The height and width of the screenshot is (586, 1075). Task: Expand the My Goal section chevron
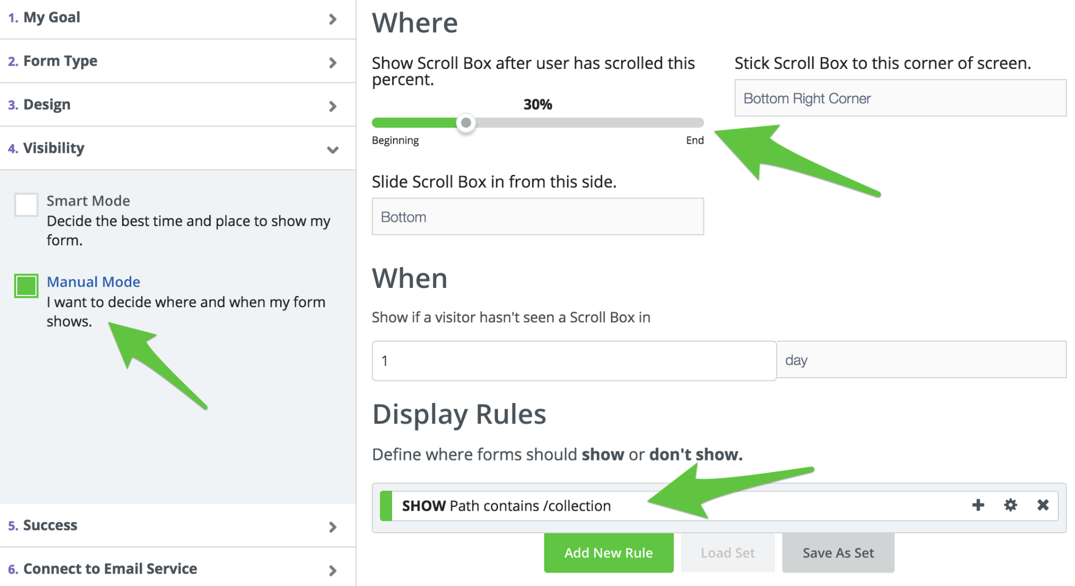[333, 19]
